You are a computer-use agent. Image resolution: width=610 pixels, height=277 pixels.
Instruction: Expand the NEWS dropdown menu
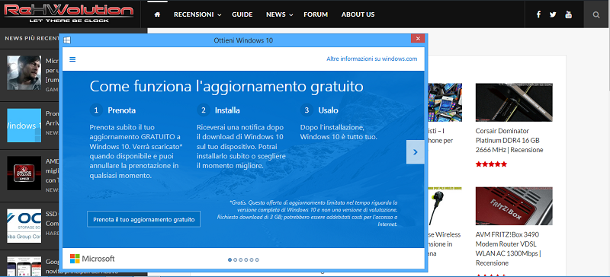[x=279, y=14]
